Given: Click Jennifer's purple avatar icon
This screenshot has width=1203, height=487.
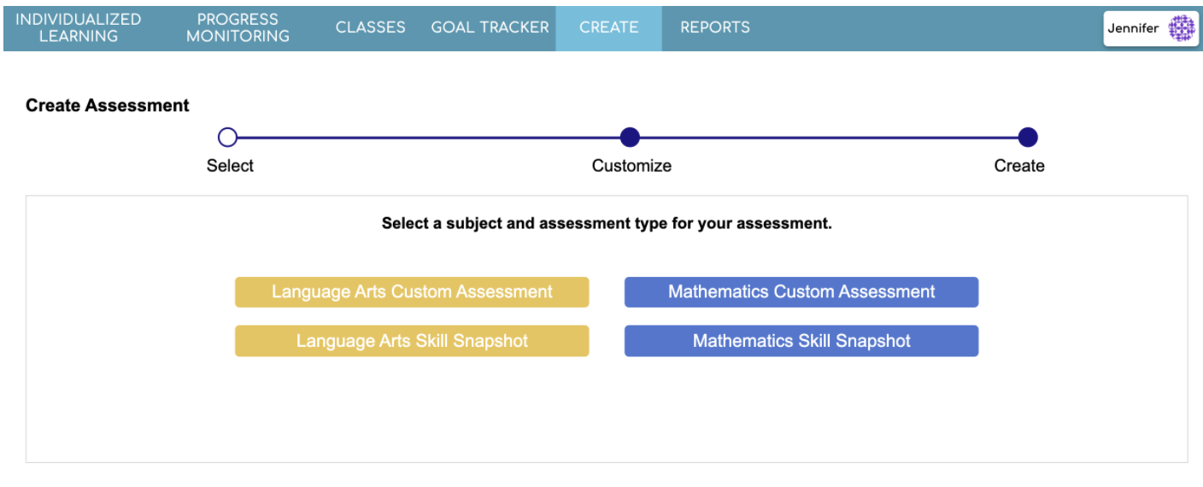Looking at the screenshot, I should (1181, 28).
